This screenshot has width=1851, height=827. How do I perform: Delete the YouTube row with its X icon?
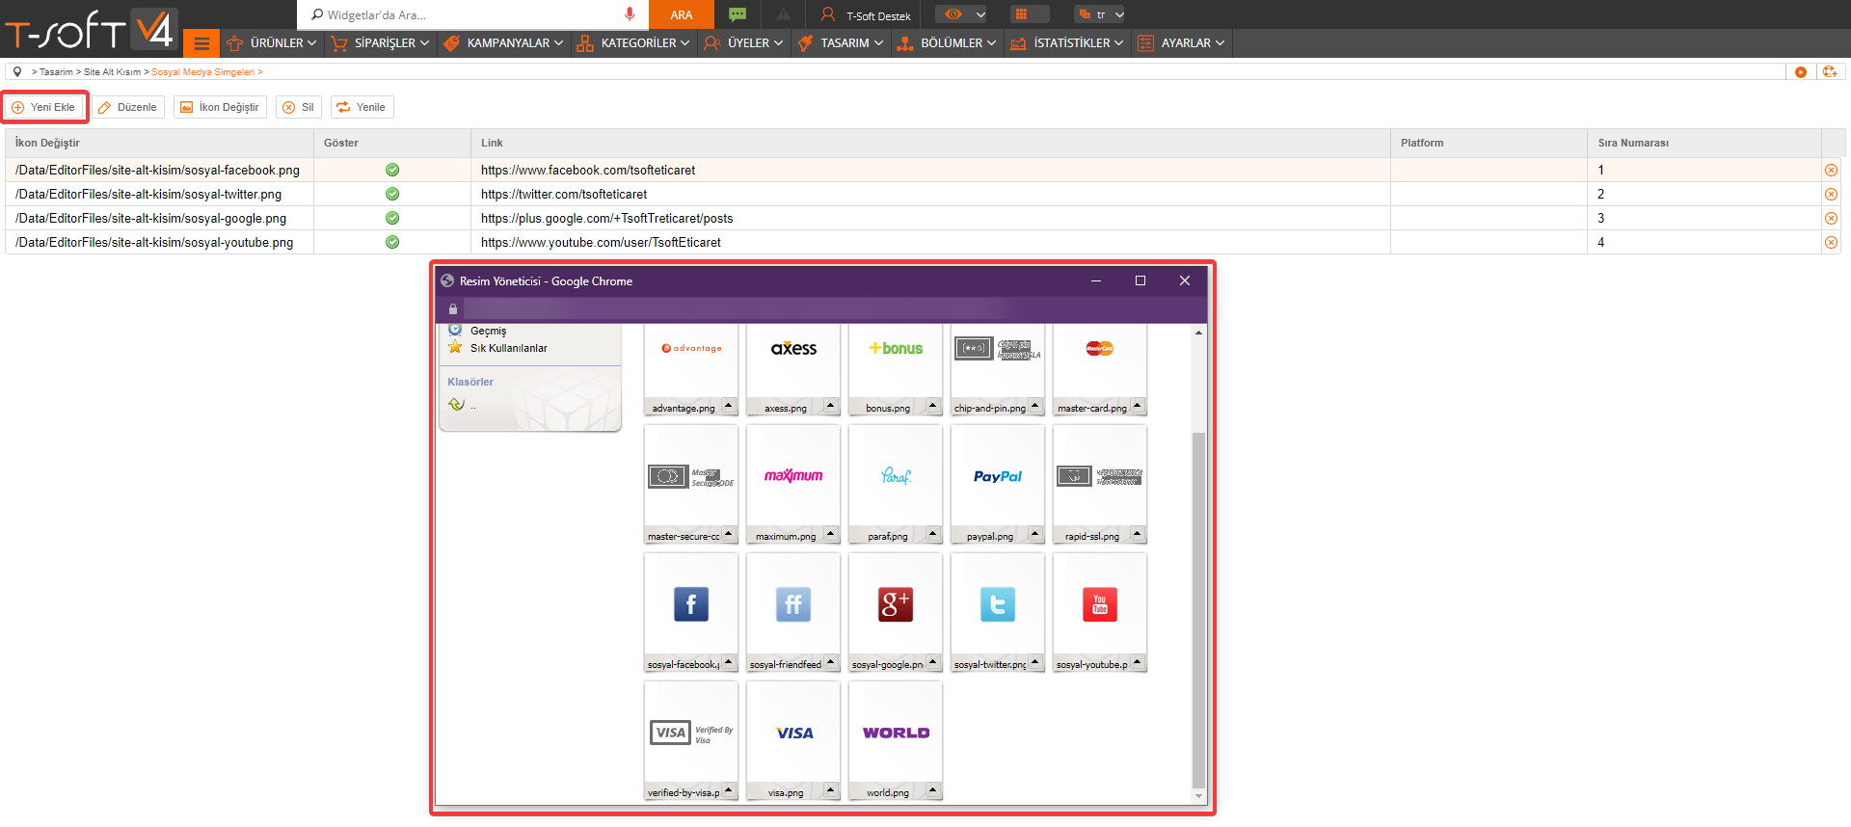pyautogui.click(x=1831, y=243)
